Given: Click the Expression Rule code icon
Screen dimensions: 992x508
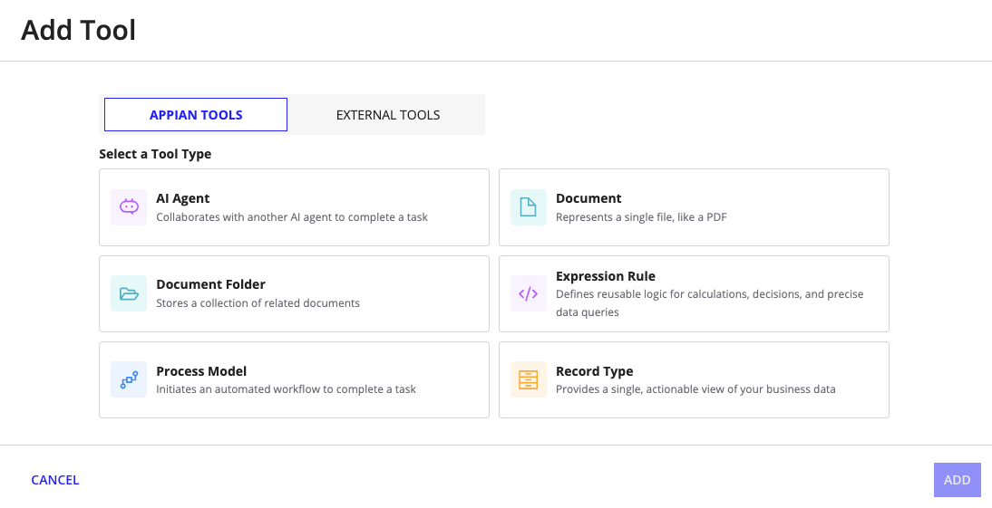Looking at the screenshot, I should pos(529,293).
